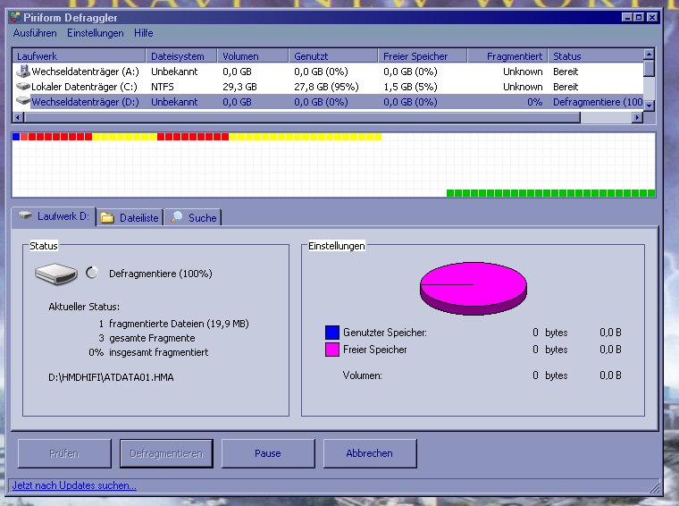679x506 pixels.
Task: Click the Jetzt nach Updates suchen link
Action: pyautogui.click(x=74, y=485)
